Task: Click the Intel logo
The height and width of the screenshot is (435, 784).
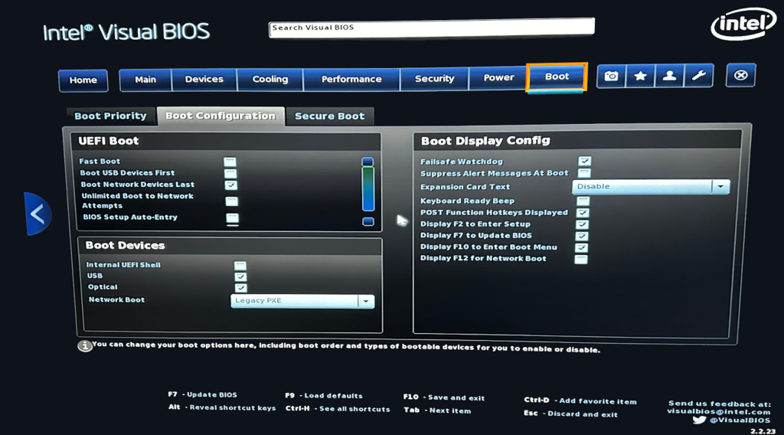Action: (743, 24)
